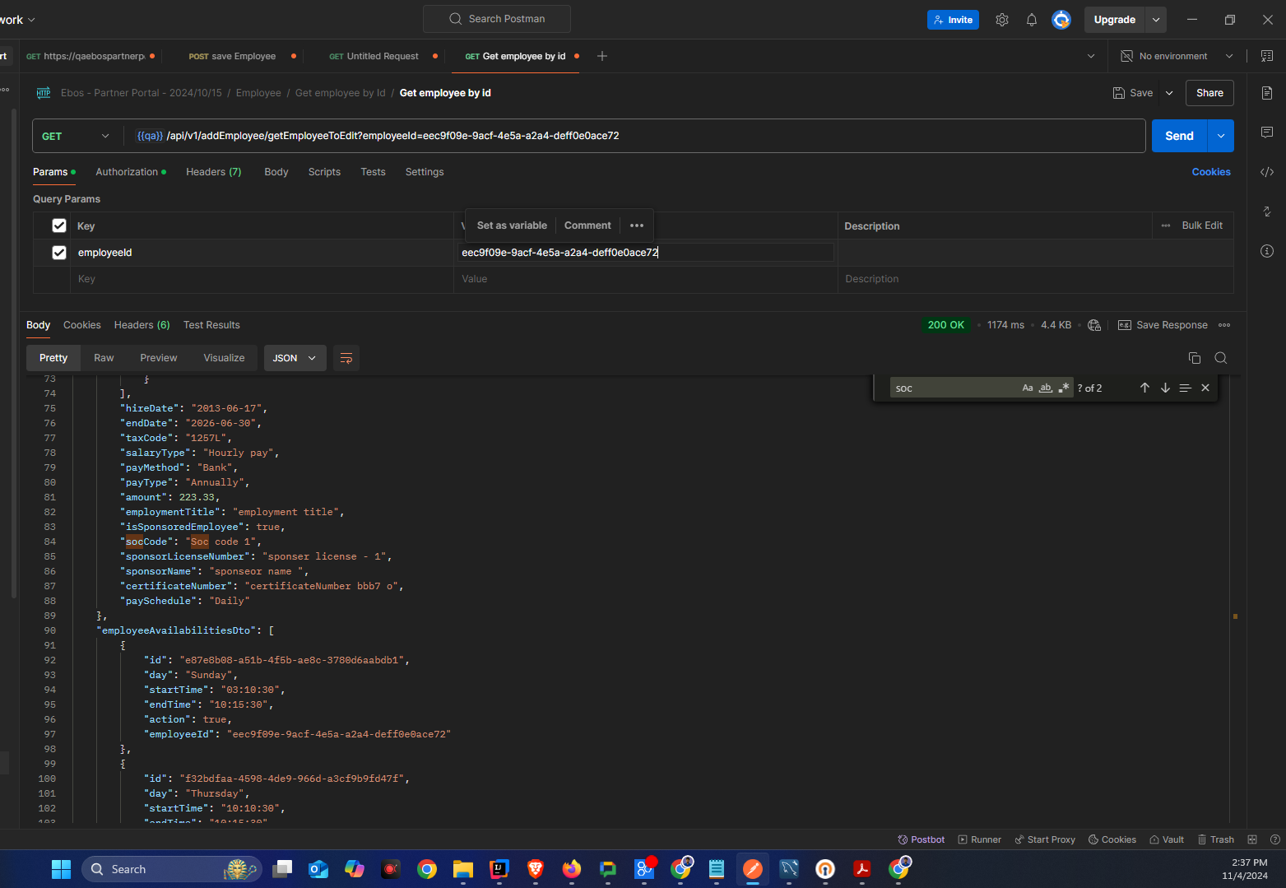Image resolution: width=1286 pixels, height=888 pixels.
Task: Open Runner in the status bar
Action: tap(980, 839)
